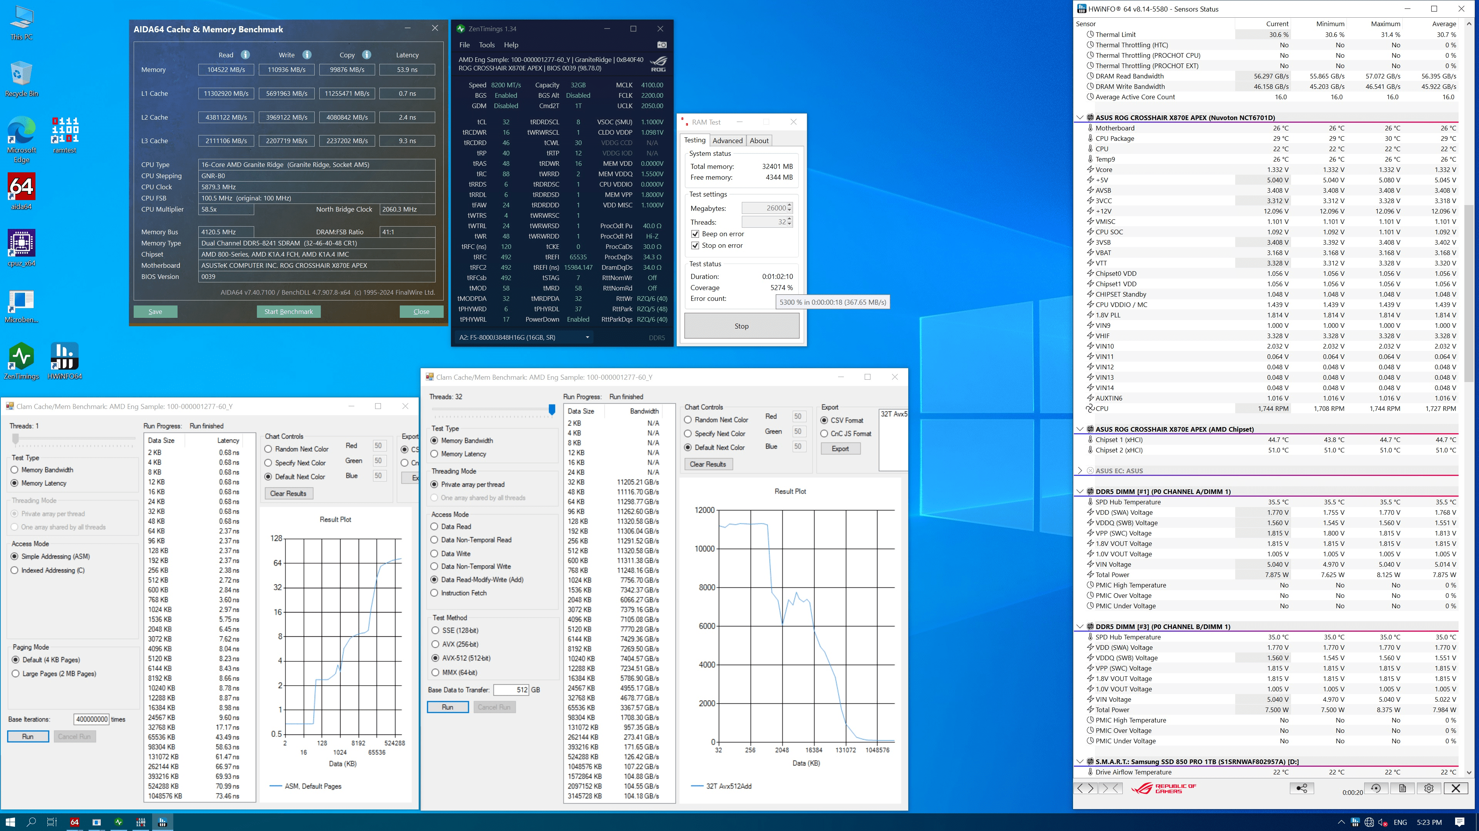The image size is (1479, 831).
Task: Click the muted volume tray icon
Action: pyautogui.click(x=1383, y=823)
